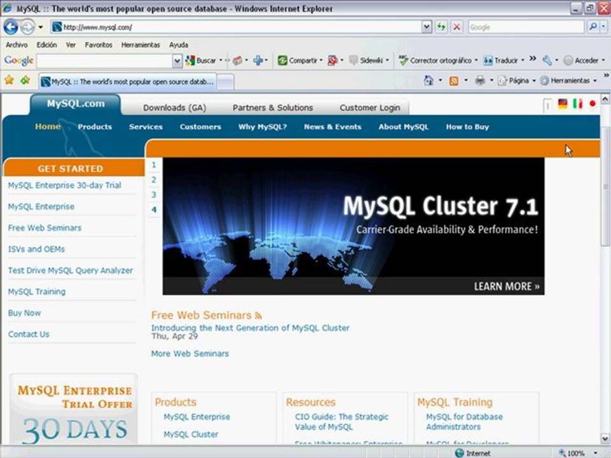
Task: Click Introducing the Next Generation seminar link
Action: coord(250,328)
